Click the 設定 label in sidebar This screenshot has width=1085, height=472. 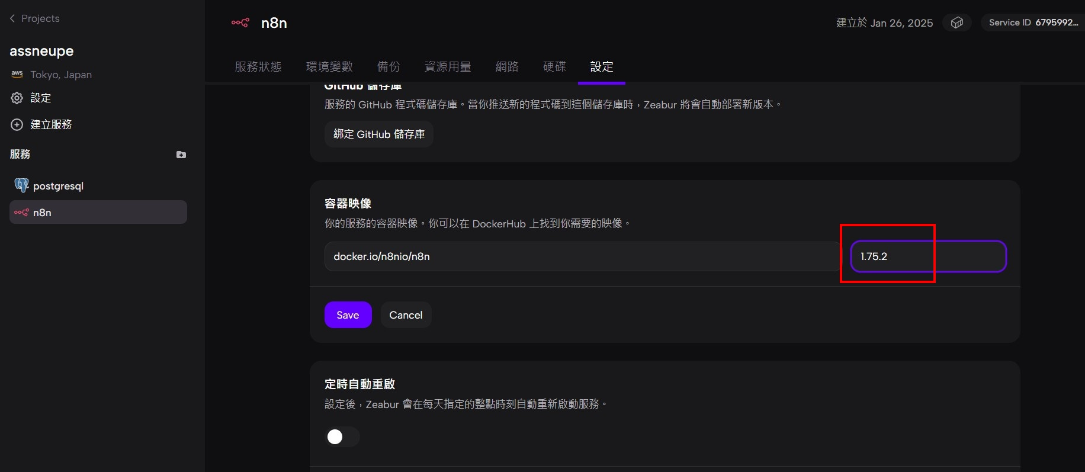(x=41, y=98)
